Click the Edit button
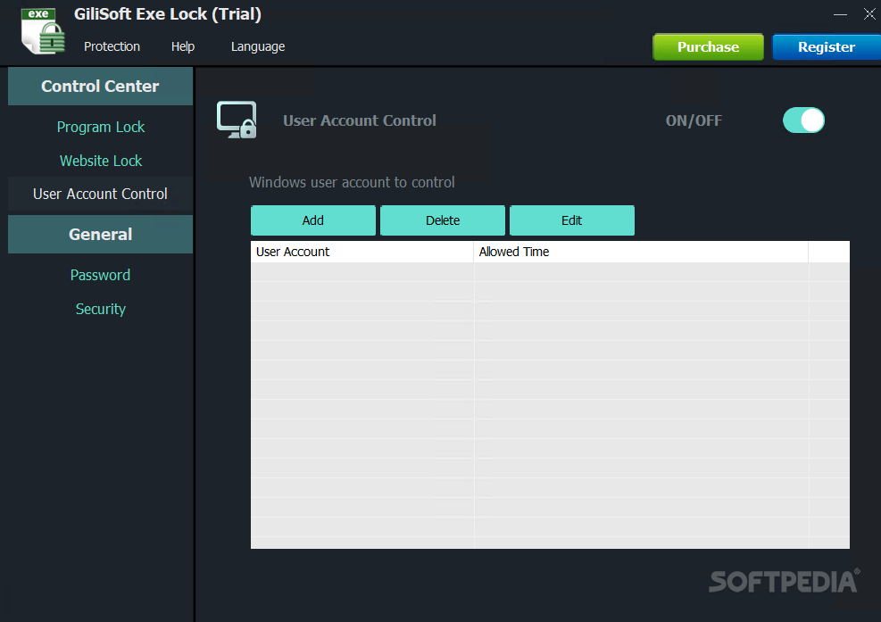The width and height of the screenshot is (881, 622). pyautogui.click(x=572, y=220)
